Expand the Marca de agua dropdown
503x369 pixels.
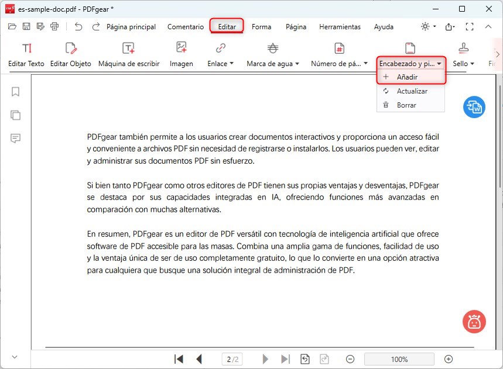click(297, 63)
